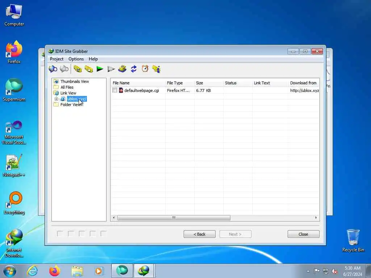This screenshot has height=278, width=371.
Task: Click the yellow download tray toolbar icon
Action: [x=122, y=69]
